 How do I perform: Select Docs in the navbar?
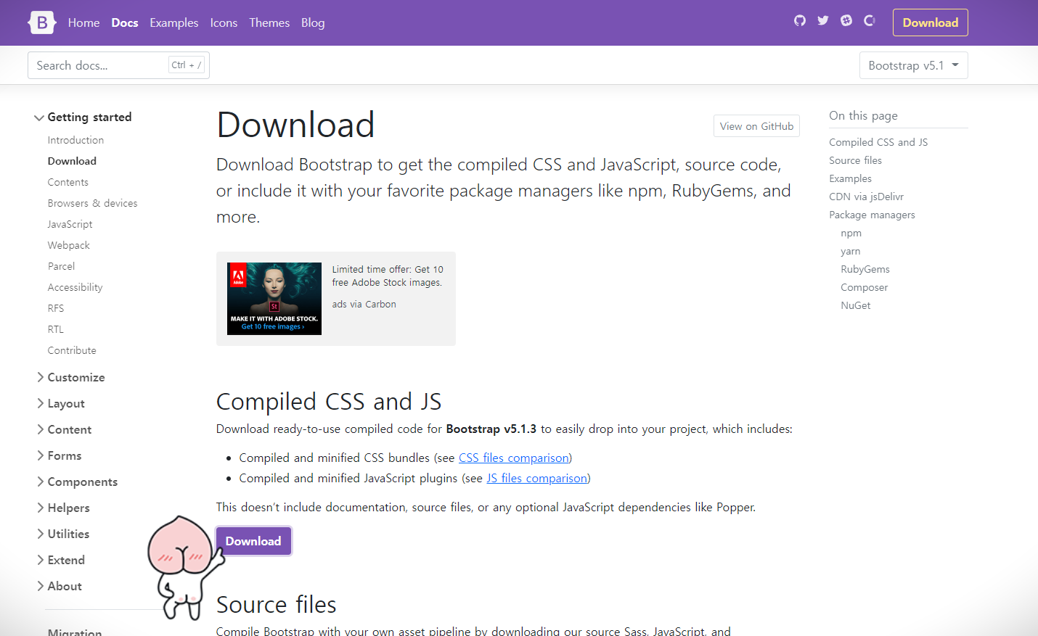(125, 22)
